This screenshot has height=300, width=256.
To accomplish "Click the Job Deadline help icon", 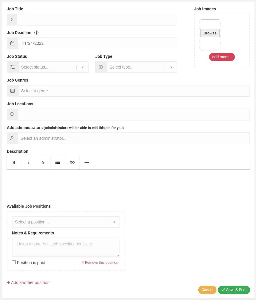I will tap(37, 33).
